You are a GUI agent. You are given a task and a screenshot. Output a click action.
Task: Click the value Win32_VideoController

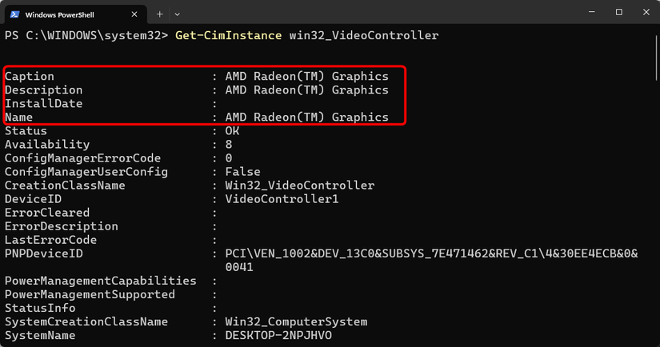click(300, 185)
